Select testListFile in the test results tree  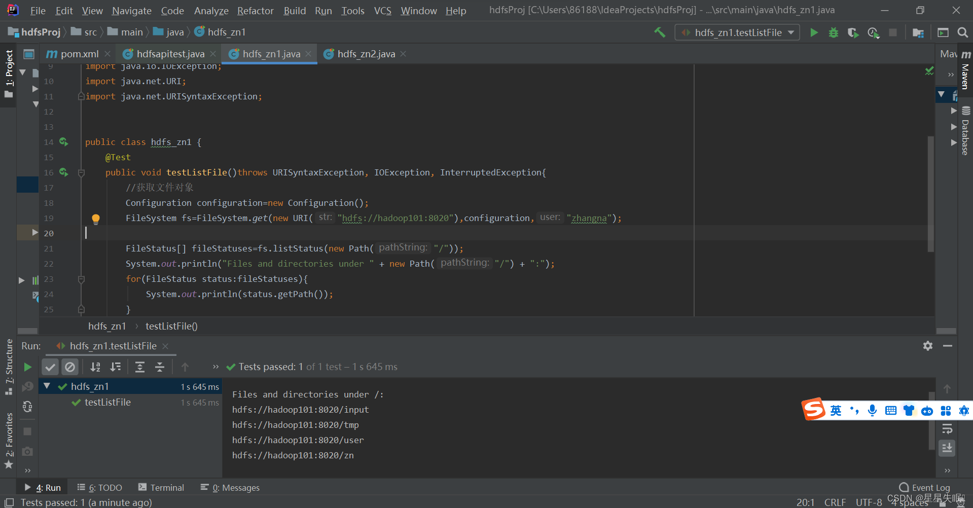108,402
